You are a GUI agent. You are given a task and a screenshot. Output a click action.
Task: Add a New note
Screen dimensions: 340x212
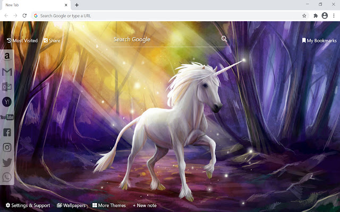[x=144, y=205]
